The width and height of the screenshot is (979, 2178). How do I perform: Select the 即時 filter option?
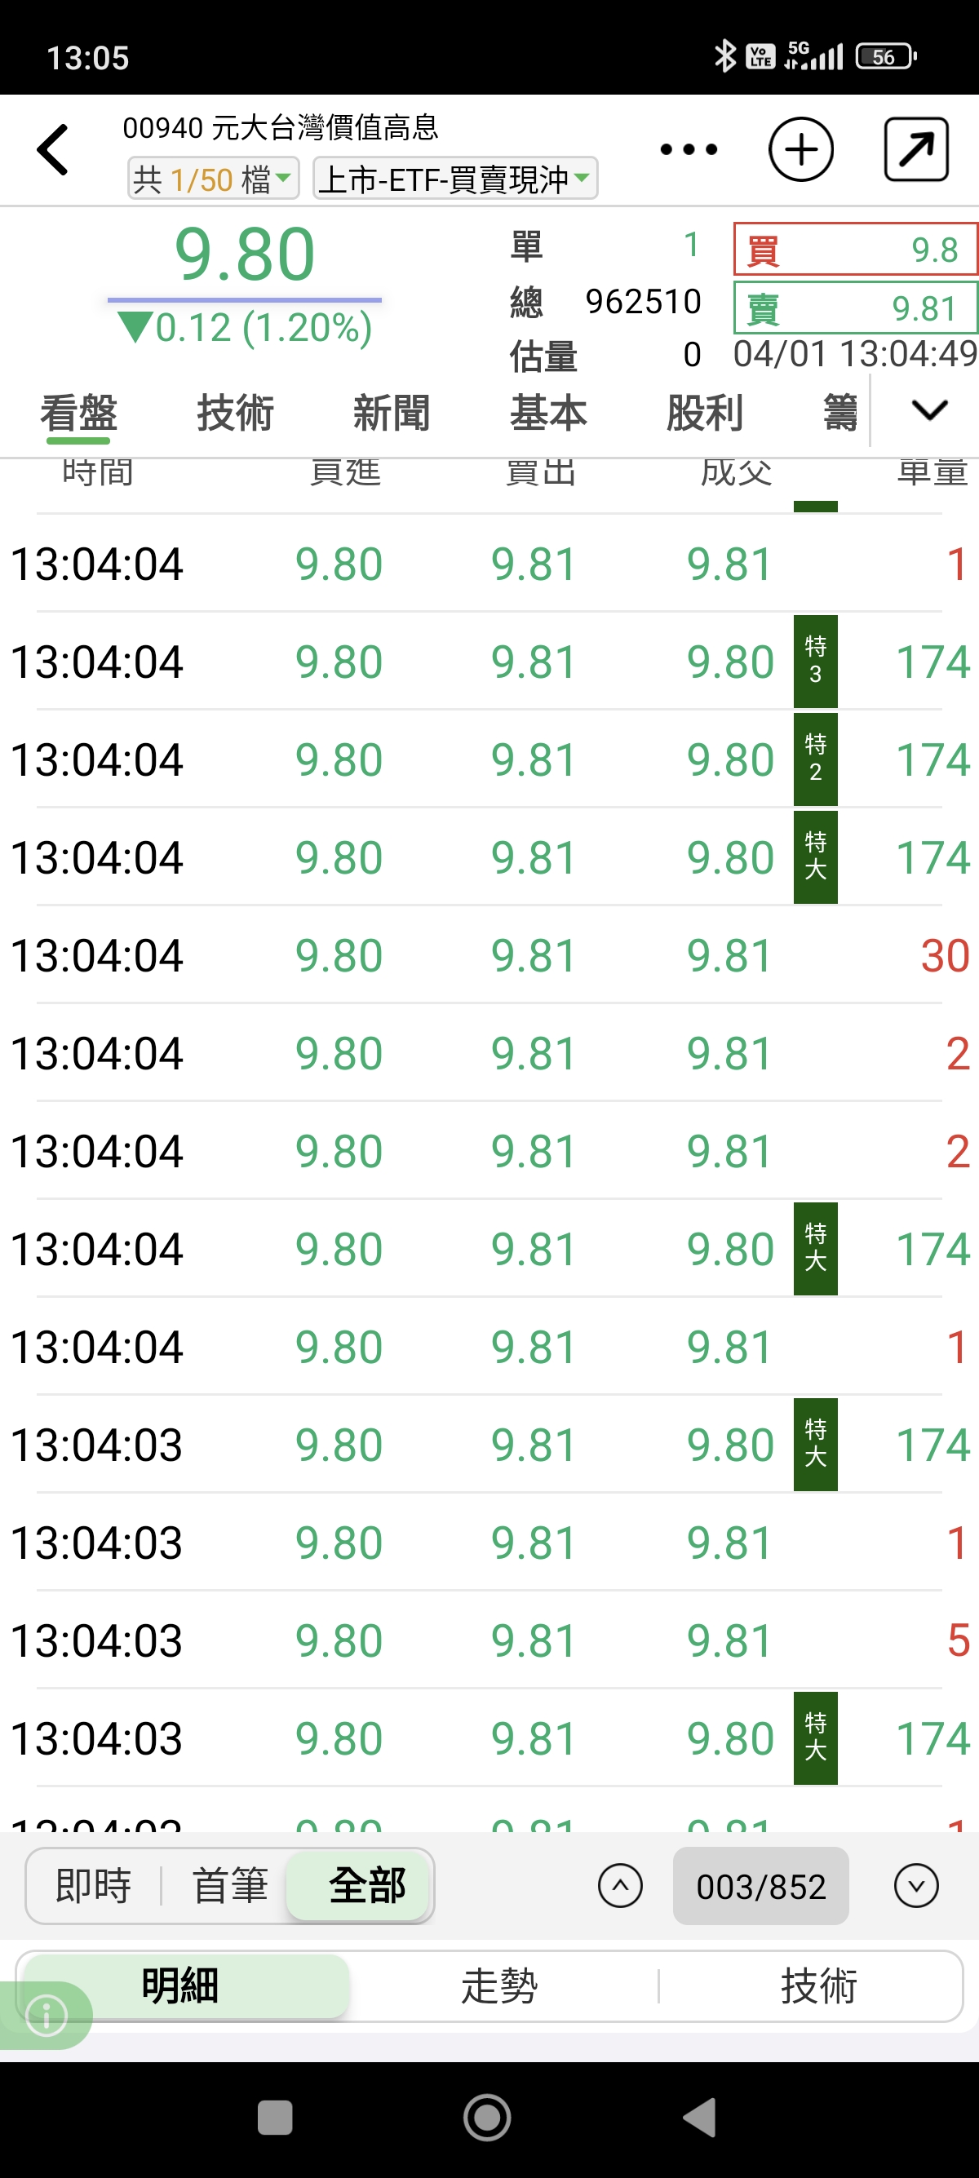click(93, 1885)
